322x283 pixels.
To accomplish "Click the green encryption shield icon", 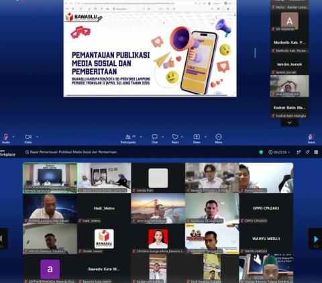I will [261, 152].
